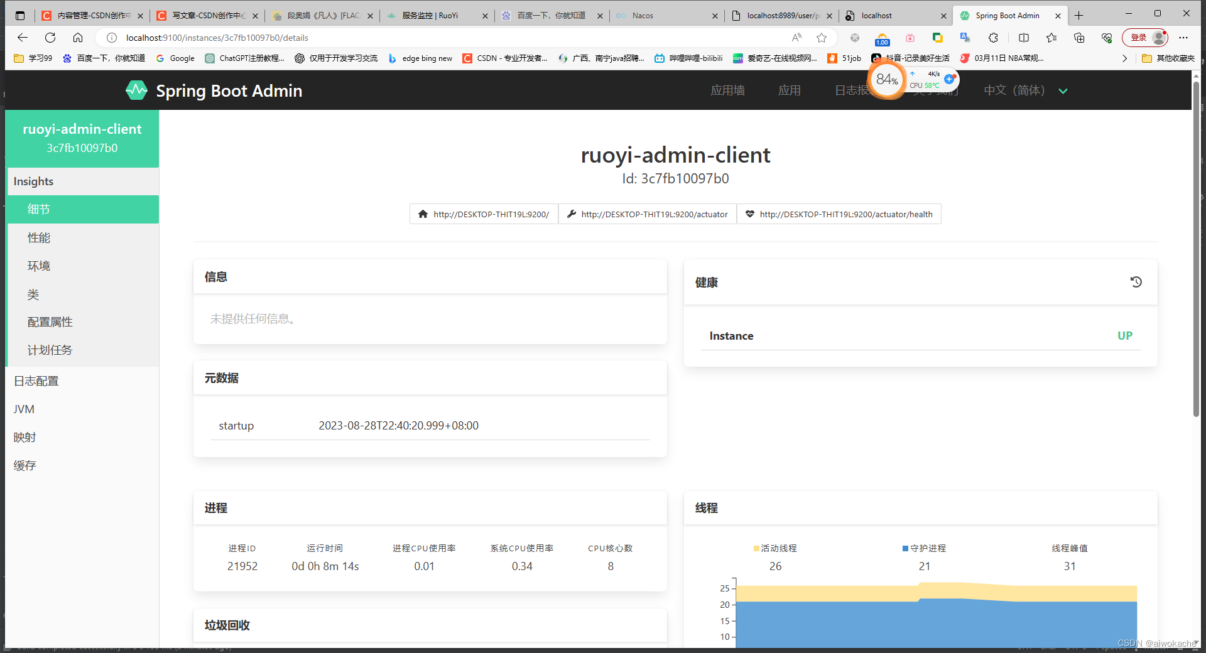The height and width of the screenshot is (653, 1206).
Task: Collapse the Insights sidebar section
Action: click(83, 181)
